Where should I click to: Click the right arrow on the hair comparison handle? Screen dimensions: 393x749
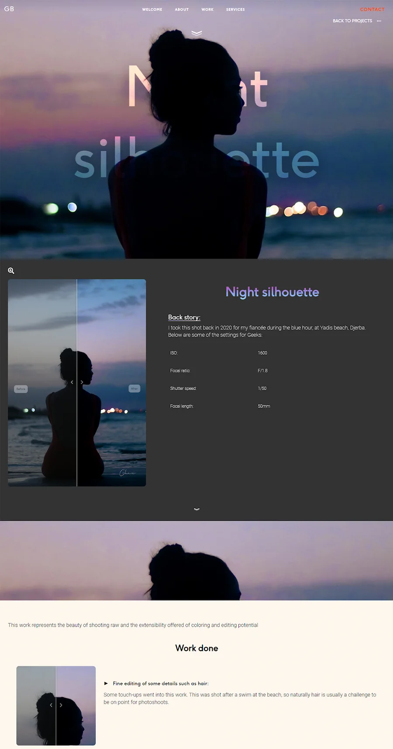click(x=61, y=705)
